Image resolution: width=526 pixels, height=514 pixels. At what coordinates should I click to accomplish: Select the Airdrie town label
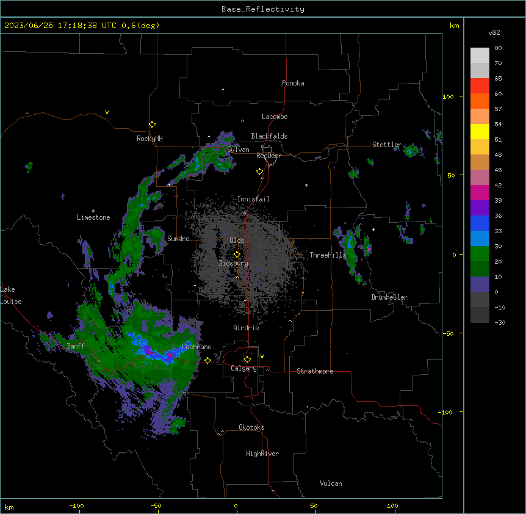click(247, 328)
